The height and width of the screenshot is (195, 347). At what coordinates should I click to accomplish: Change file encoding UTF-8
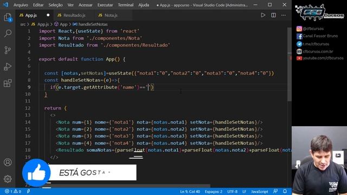click(x=233, y=191)
